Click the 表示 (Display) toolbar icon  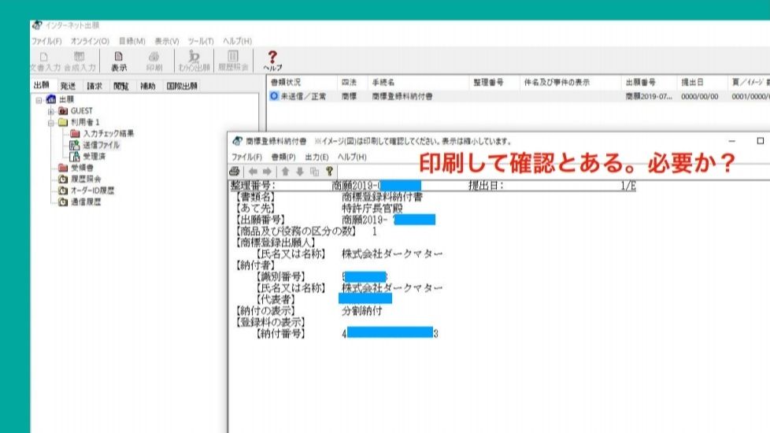(x=118, y=61)
